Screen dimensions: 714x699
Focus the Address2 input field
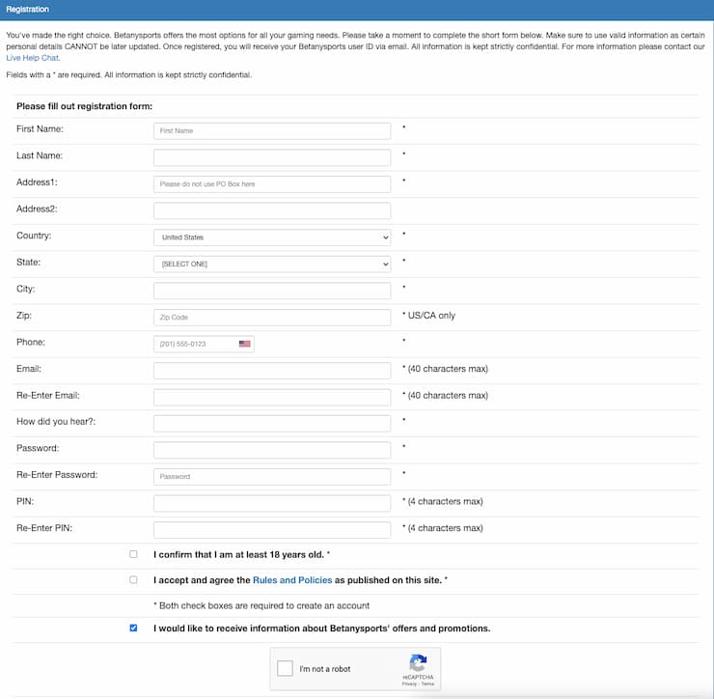[x=272, y=210]
